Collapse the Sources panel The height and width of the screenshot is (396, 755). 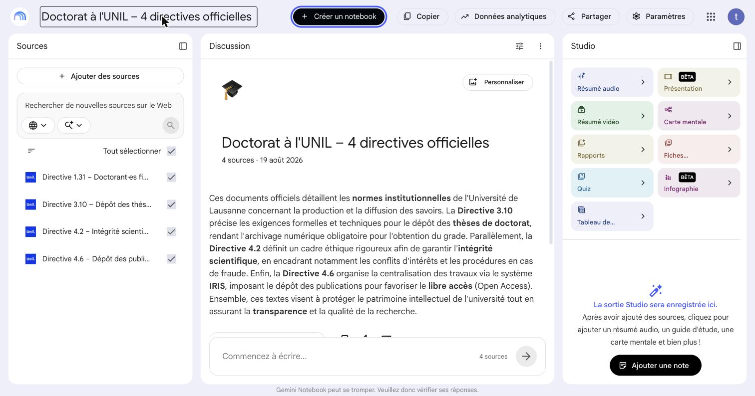coord(183,46)
